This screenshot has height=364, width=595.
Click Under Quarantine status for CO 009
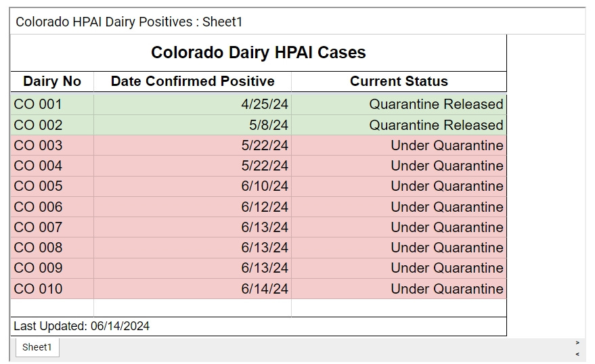(399, 268)
